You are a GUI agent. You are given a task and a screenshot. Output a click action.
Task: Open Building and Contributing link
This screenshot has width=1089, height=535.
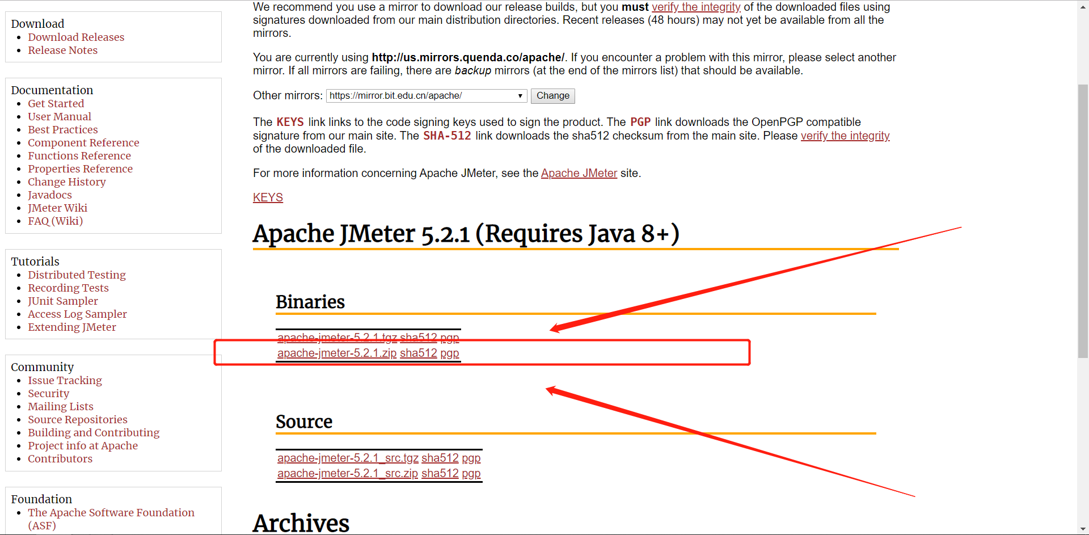tap(94, 432)
